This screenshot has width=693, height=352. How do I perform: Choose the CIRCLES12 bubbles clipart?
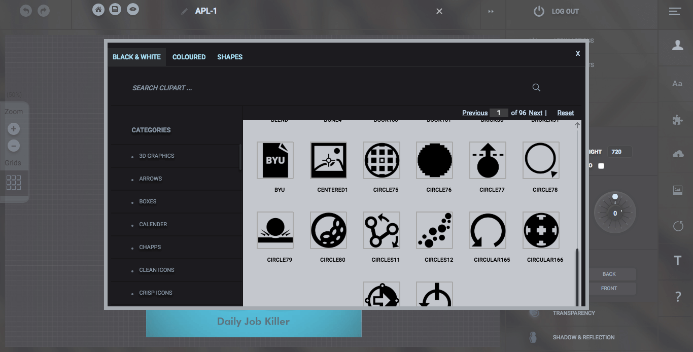click(x=434, y=230)
